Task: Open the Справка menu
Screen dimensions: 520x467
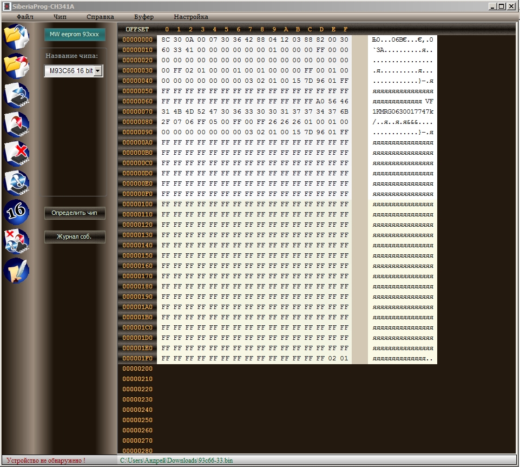Action: [100, 17]
